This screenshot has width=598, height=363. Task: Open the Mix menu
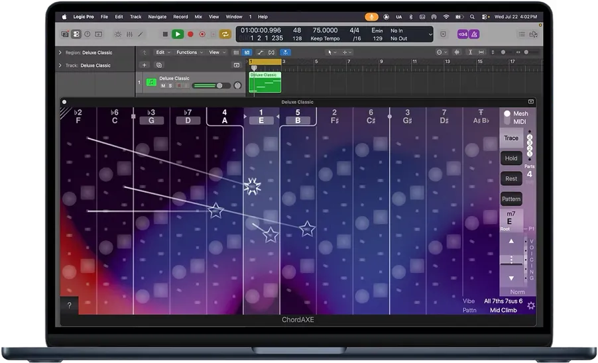198,17
